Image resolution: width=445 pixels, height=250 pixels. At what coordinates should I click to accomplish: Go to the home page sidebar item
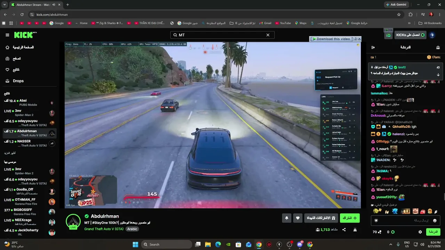[20, 47]
